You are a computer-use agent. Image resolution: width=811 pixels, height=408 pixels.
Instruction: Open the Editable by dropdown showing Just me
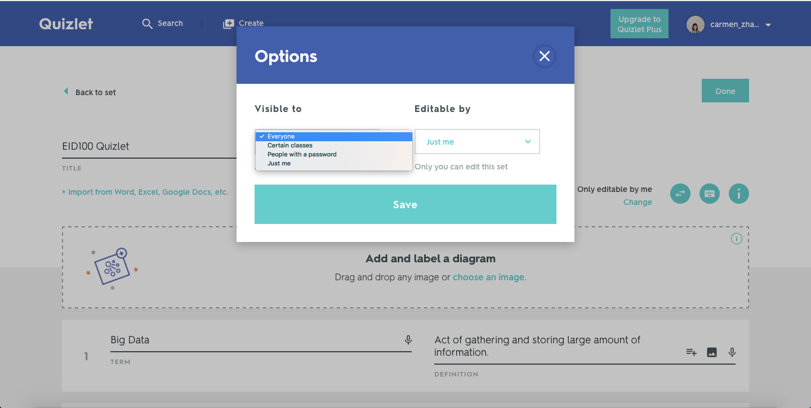click(476, 141)
